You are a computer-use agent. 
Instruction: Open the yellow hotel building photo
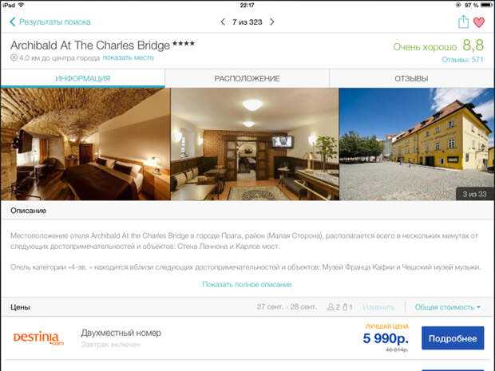pyautogui.click(x=417, y=144)
